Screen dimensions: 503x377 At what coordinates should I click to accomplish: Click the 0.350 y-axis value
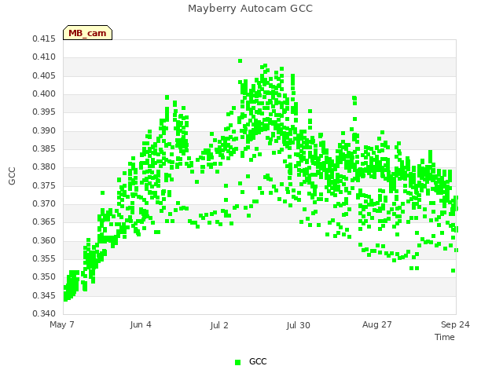(x=44, y=277)
